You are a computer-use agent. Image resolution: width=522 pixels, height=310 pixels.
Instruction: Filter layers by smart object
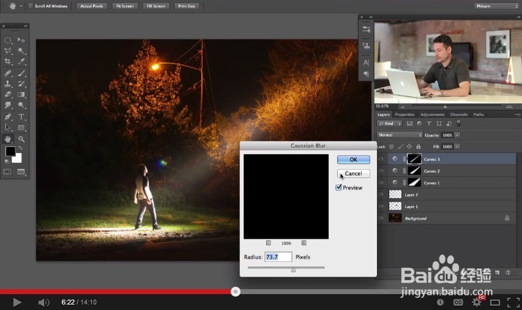(449, 124)
